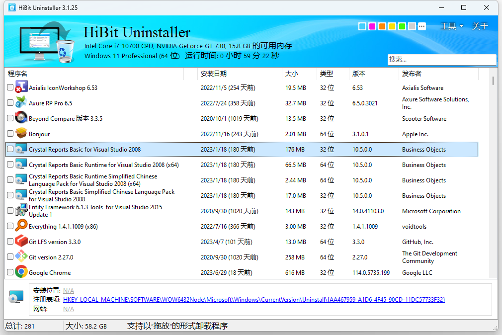Click the Axure RP Pro icon
Image resolution: width=502 pixels, height=335 pixels.
click(x=21, y=102)
